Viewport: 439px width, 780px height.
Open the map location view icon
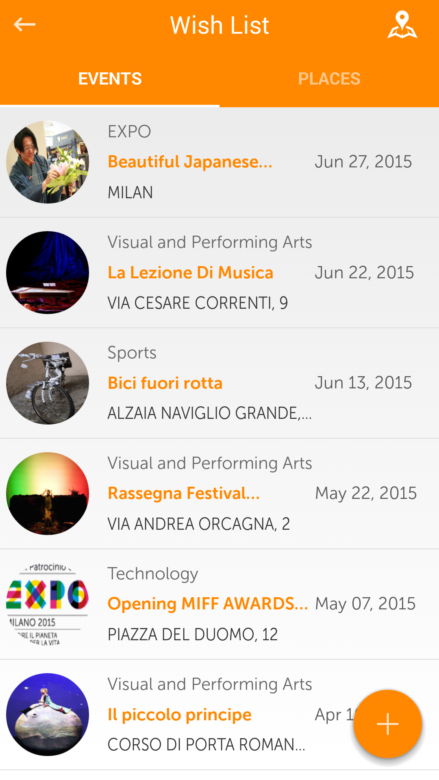click(x=402, y=25)
